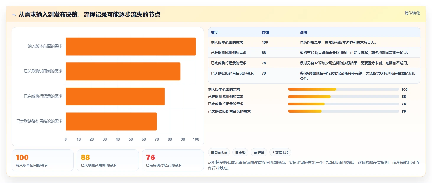Select the 进度 chip
This screenshot has height=183, width=432.
[x=259, y=152]
